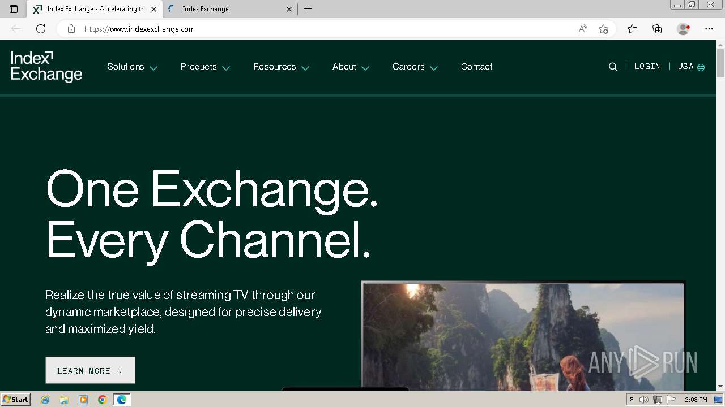This screenshot has height=407, width=725.
Task: Open Read aloud icon in address bar
Action: (583, 29)
